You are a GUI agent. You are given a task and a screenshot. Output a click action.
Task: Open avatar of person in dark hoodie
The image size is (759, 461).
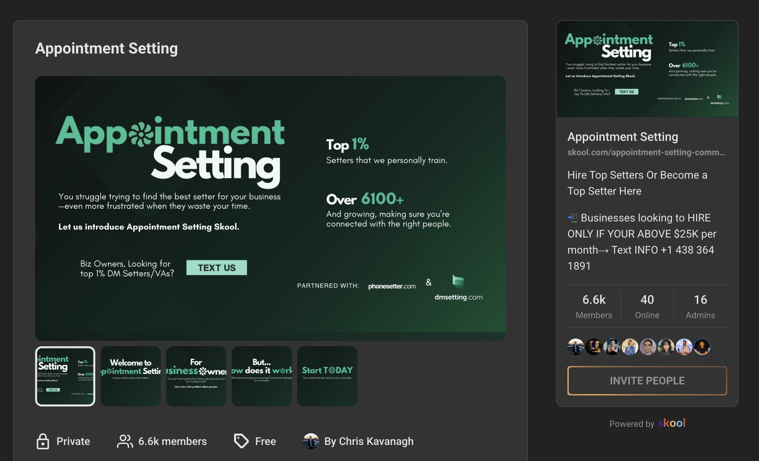pyautogui.click(x=666, y=347)
